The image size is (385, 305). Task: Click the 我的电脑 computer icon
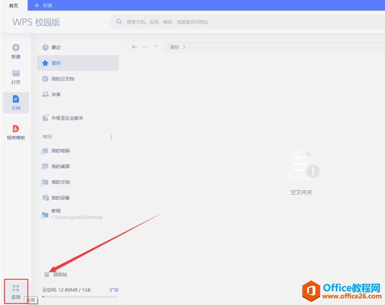coord(45,151)
